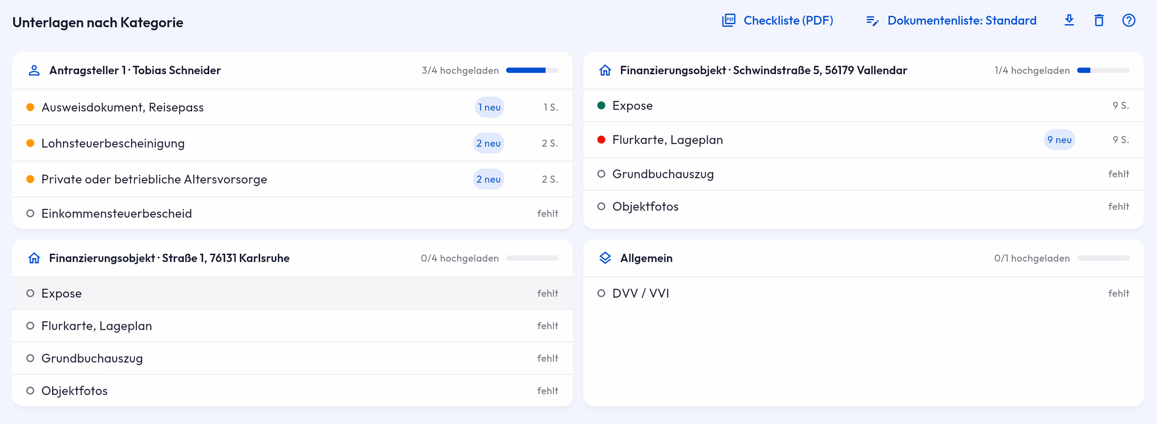Image resolution: width=1157 pixels, height=424 pixels.
Task: Click the empty circle beside DVV / VVI
Action: [x=601, y=293]
